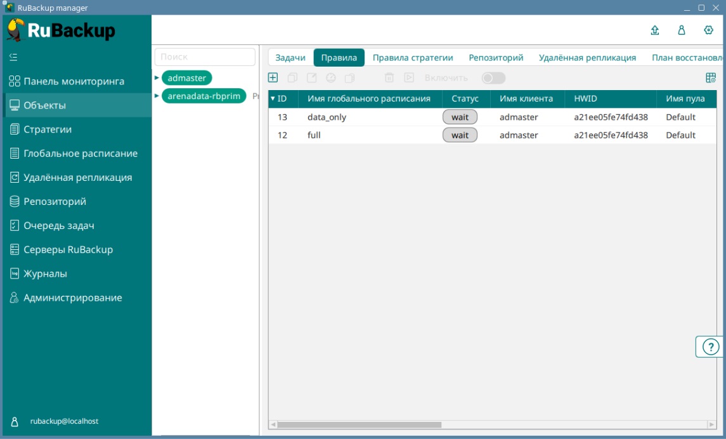
Task: Expand the admaster tree node
Action: point(157,78)
